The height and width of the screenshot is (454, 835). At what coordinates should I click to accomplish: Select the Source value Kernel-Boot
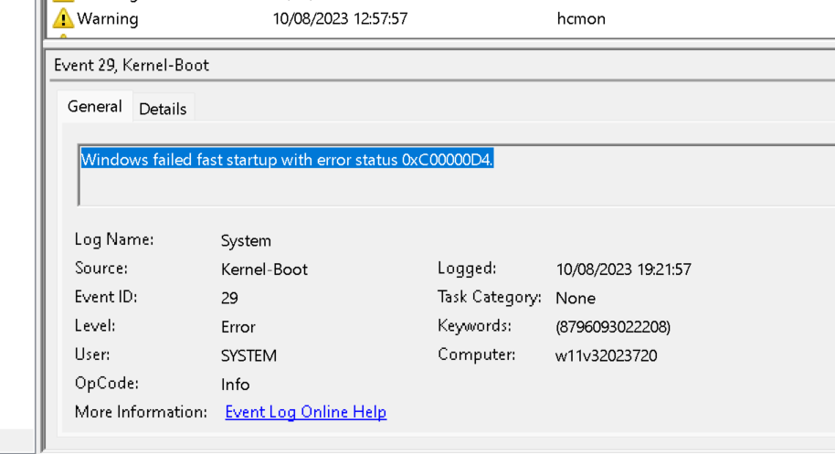(264, 269)
